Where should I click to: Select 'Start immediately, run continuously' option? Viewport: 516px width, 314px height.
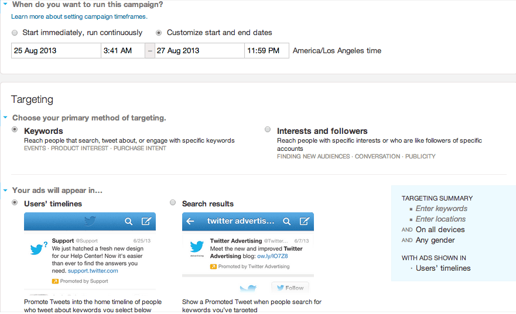[x=15, y=33]
